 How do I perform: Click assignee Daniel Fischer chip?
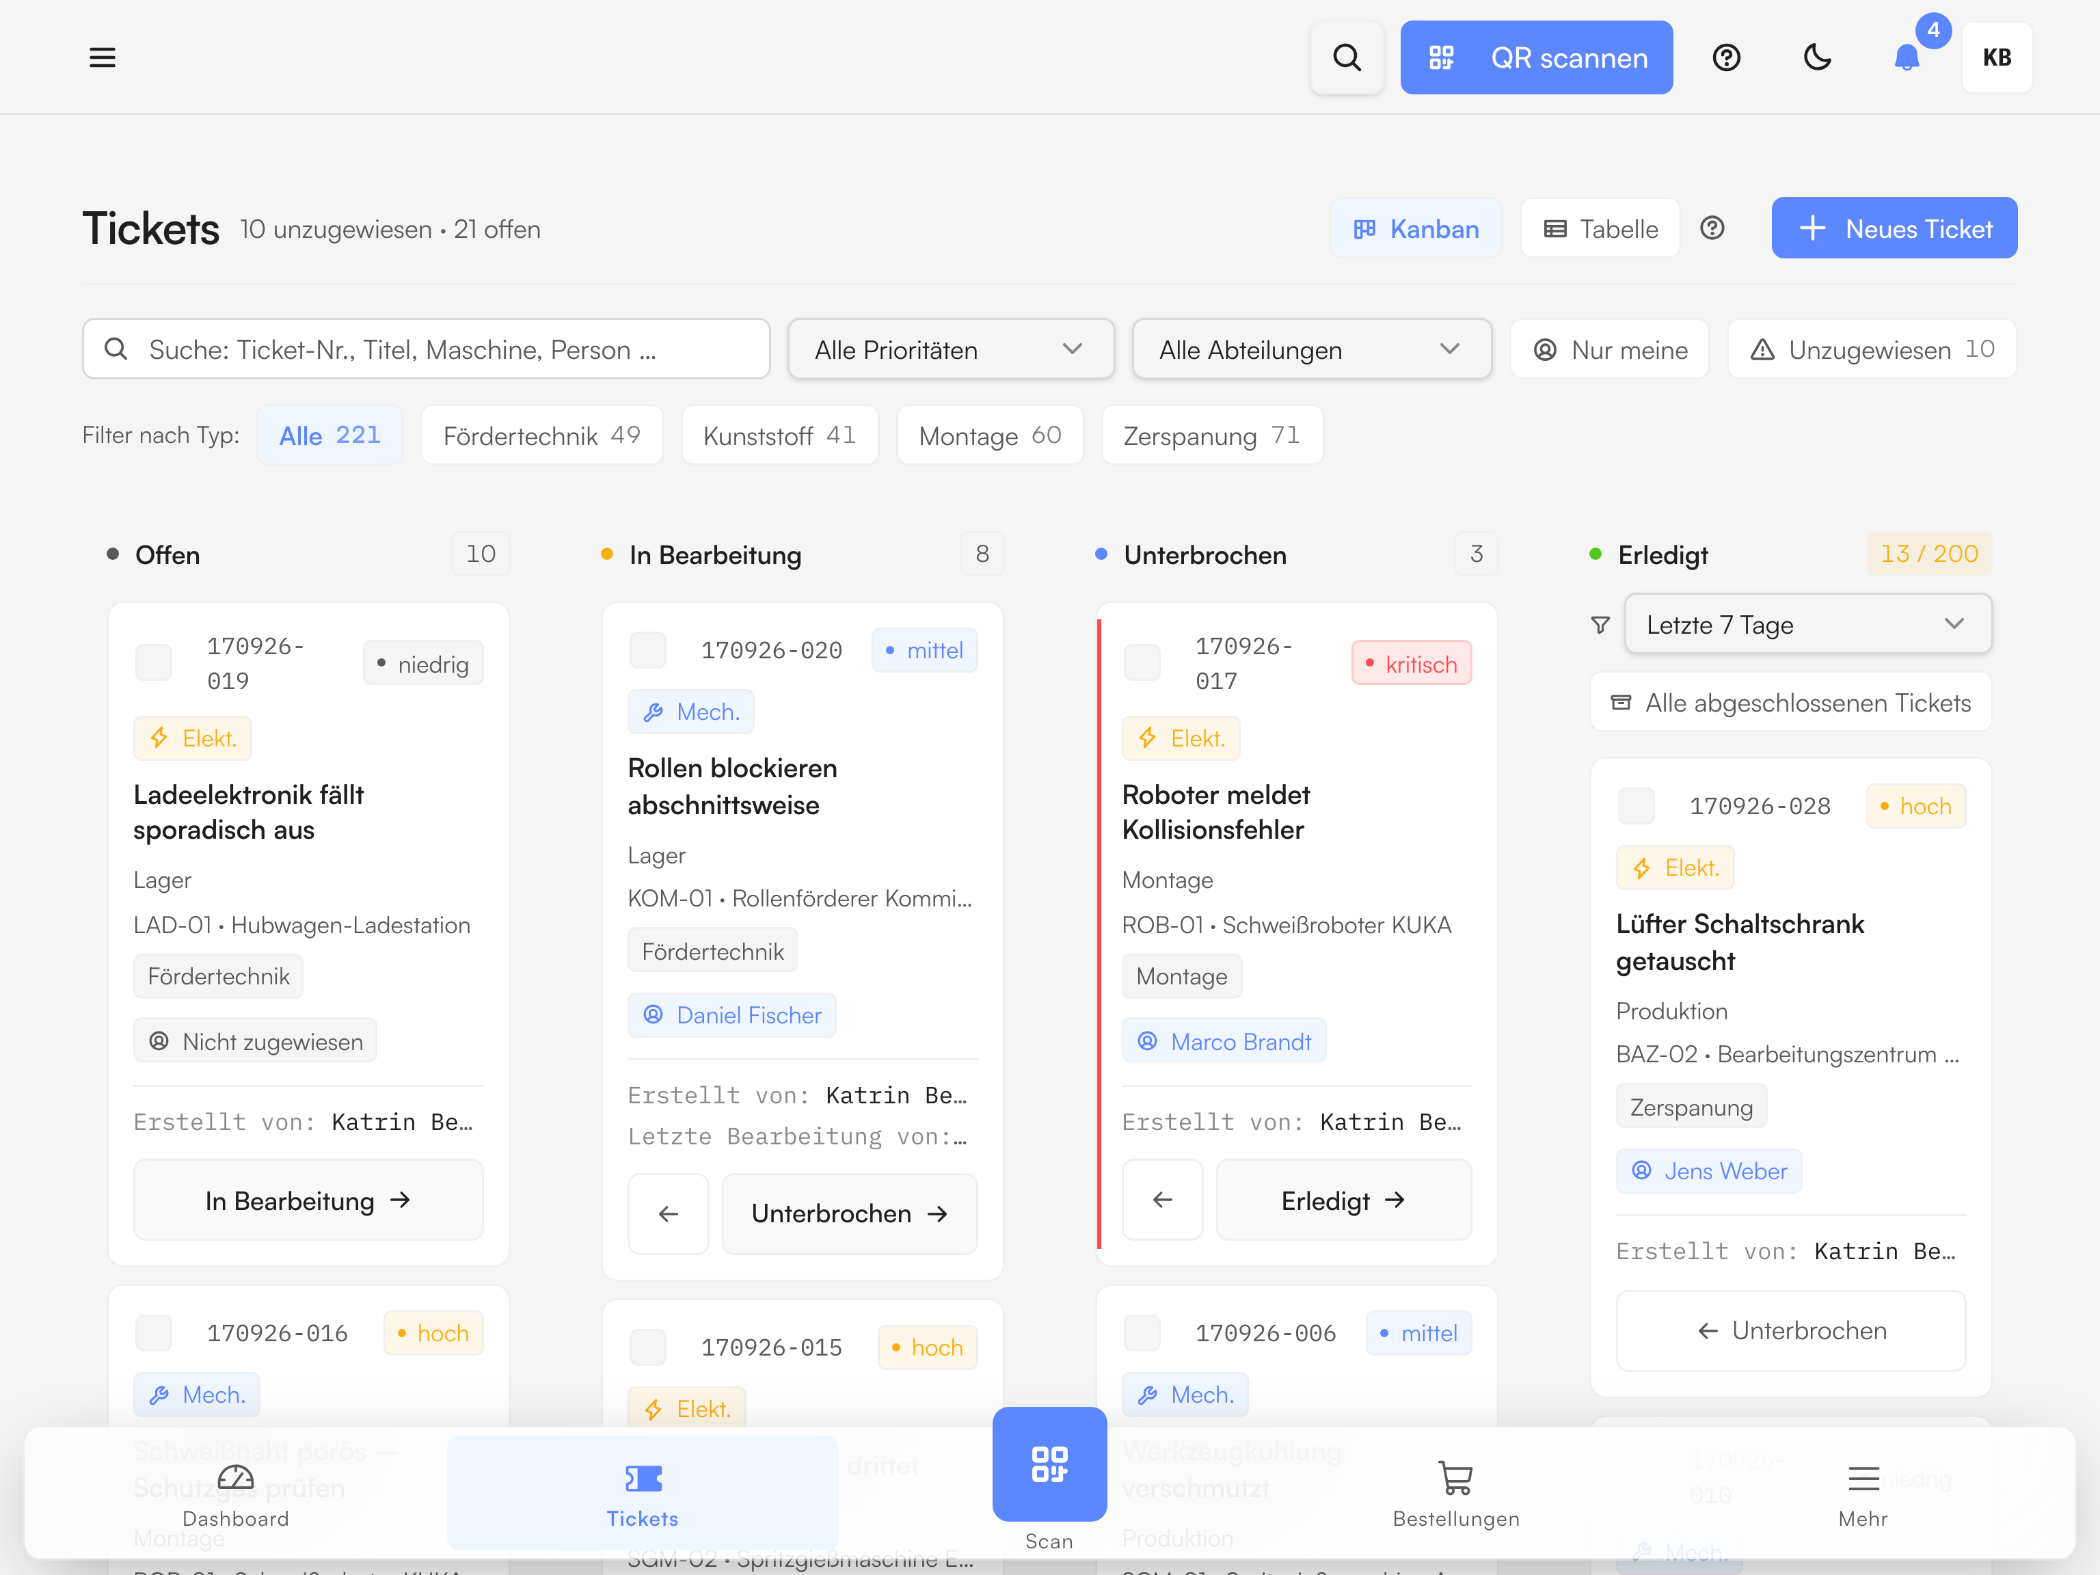click(732, 1015)
